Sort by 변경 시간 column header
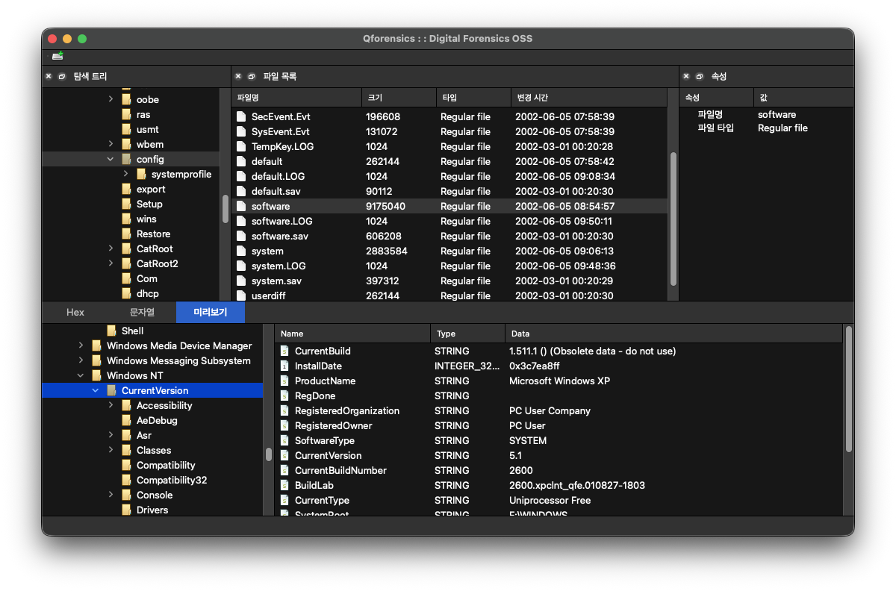Screen dimensions: 896x591 [x=588, y=98]
